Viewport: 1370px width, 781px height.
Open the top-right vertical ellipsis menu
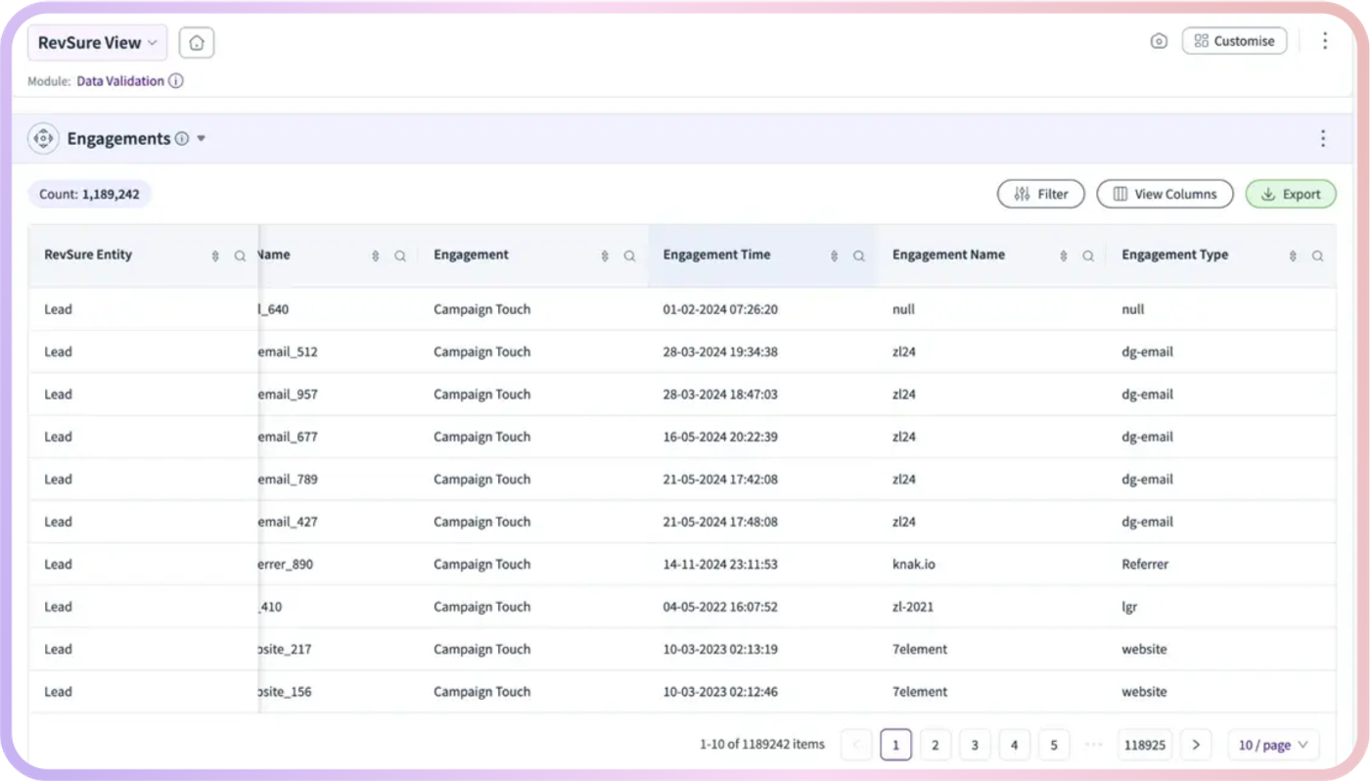coord(1325,41)
